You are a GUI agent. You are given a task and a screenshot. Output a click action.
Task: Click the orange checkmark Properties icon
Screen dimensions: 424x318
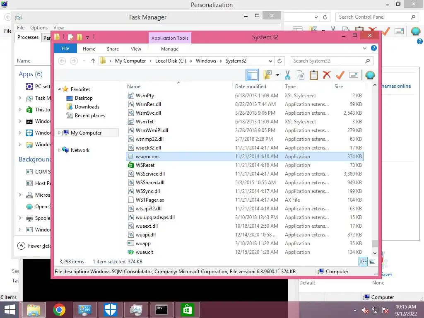(340, 75)
